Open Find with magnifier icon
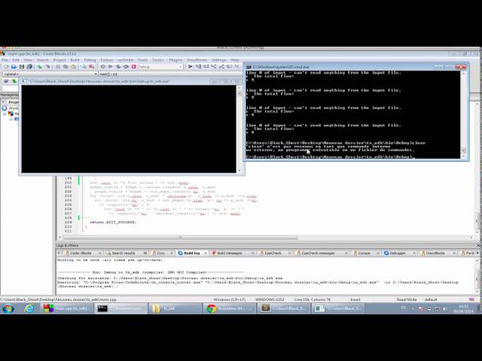482x361 pixels. (84, 67)
